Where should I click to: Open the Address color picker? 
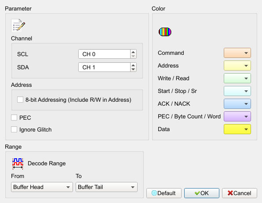tap(237, 66)
